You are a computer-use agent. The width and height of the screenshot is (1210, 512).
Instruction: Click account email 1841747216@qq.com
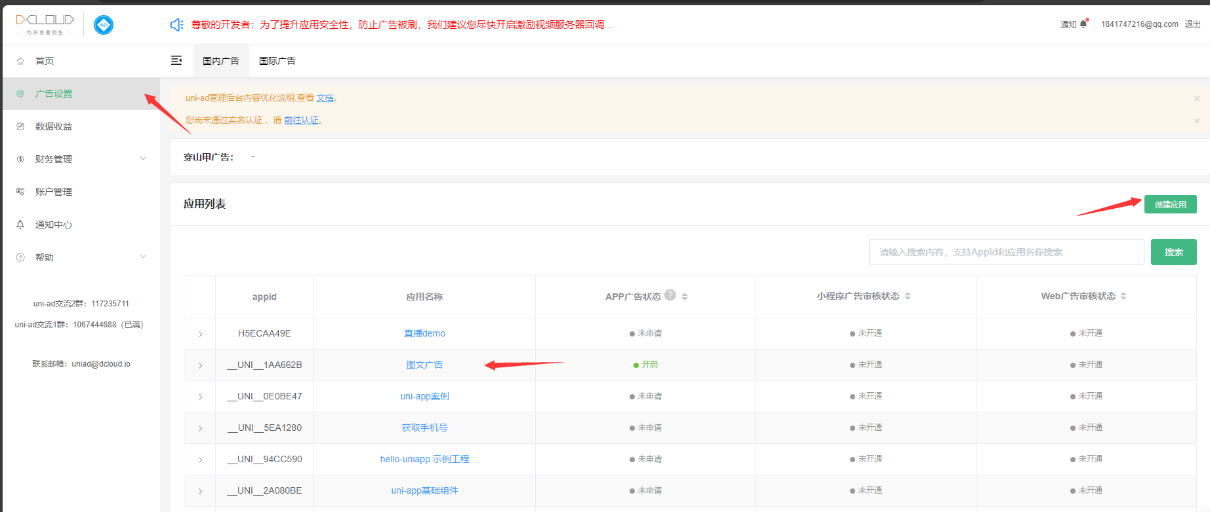[x=1140, y=24]
